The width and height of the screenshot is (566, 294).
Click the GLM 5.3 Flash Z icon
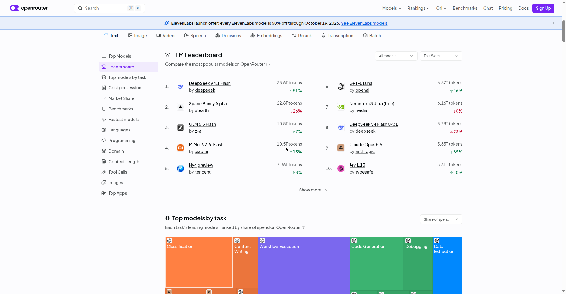point(181,128)
